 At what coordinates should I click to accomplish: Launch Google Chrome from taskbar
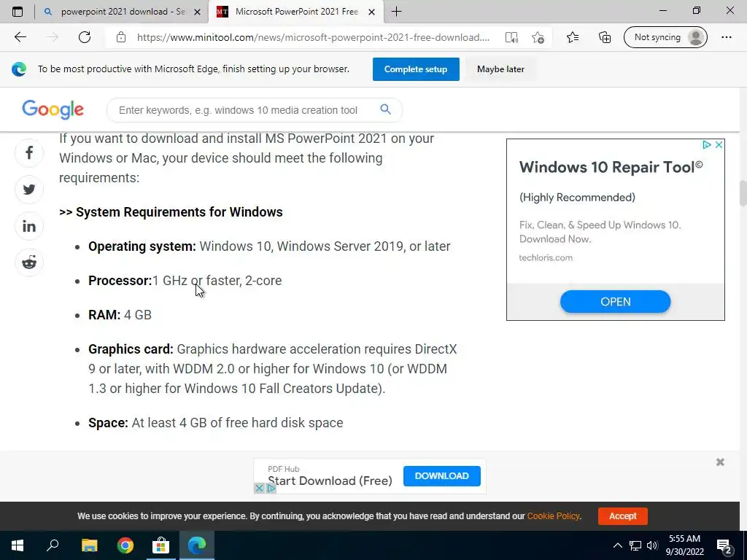click(125, 545)
